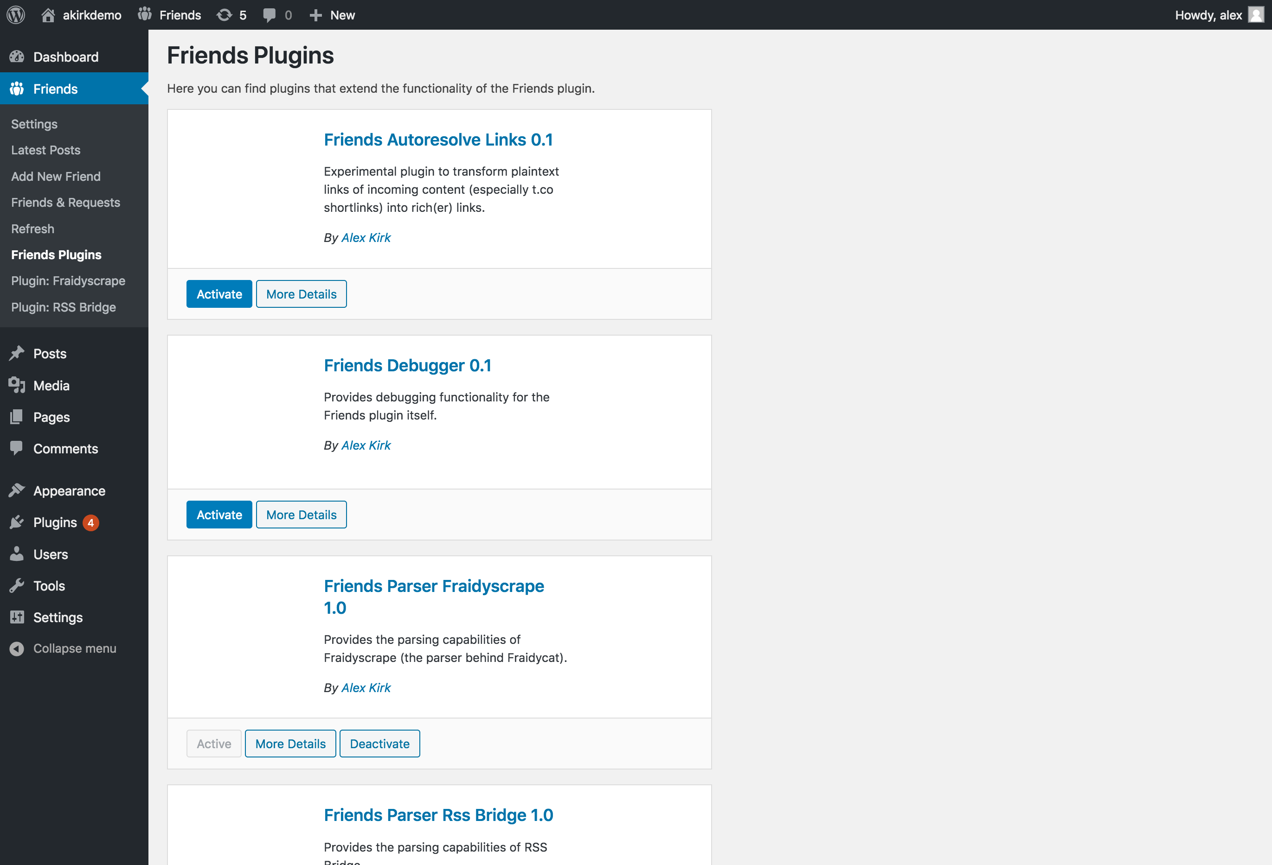The height and width of the screenshot is (865, 1272).
Task: Click the Appearance paintbrush icon
Action: coord(17,490)
